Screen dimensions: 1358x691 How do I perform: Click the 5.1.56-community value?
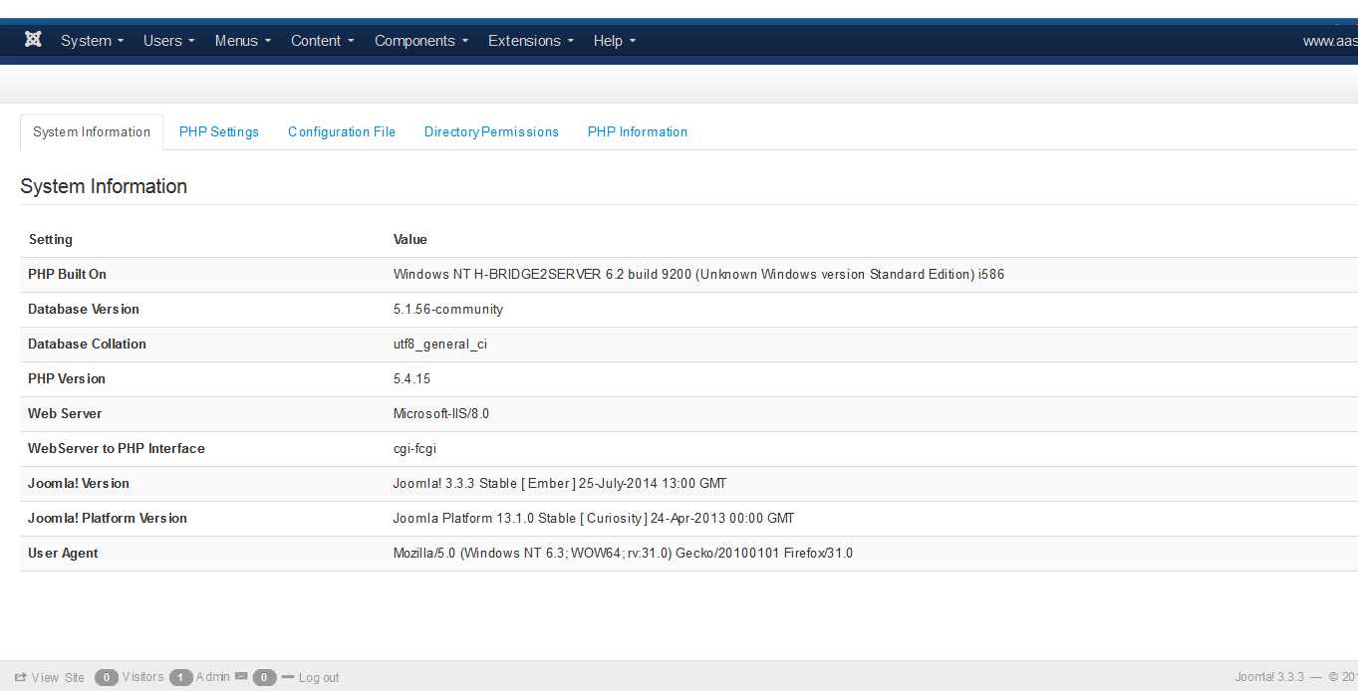[448, 309]
